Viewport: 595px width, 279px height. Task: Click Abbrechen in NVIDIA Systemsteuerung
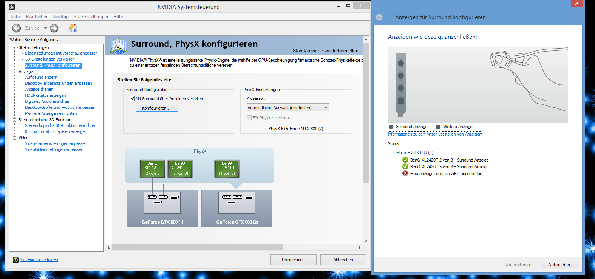pos(343,260)
